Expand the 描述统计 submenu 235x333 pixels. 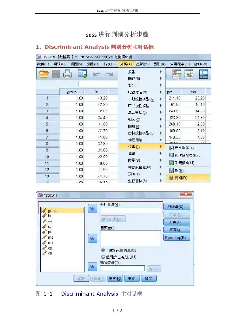coord(142,79)
